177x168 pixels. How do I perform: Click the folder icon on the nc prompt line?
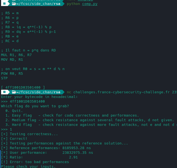(14, 92)
